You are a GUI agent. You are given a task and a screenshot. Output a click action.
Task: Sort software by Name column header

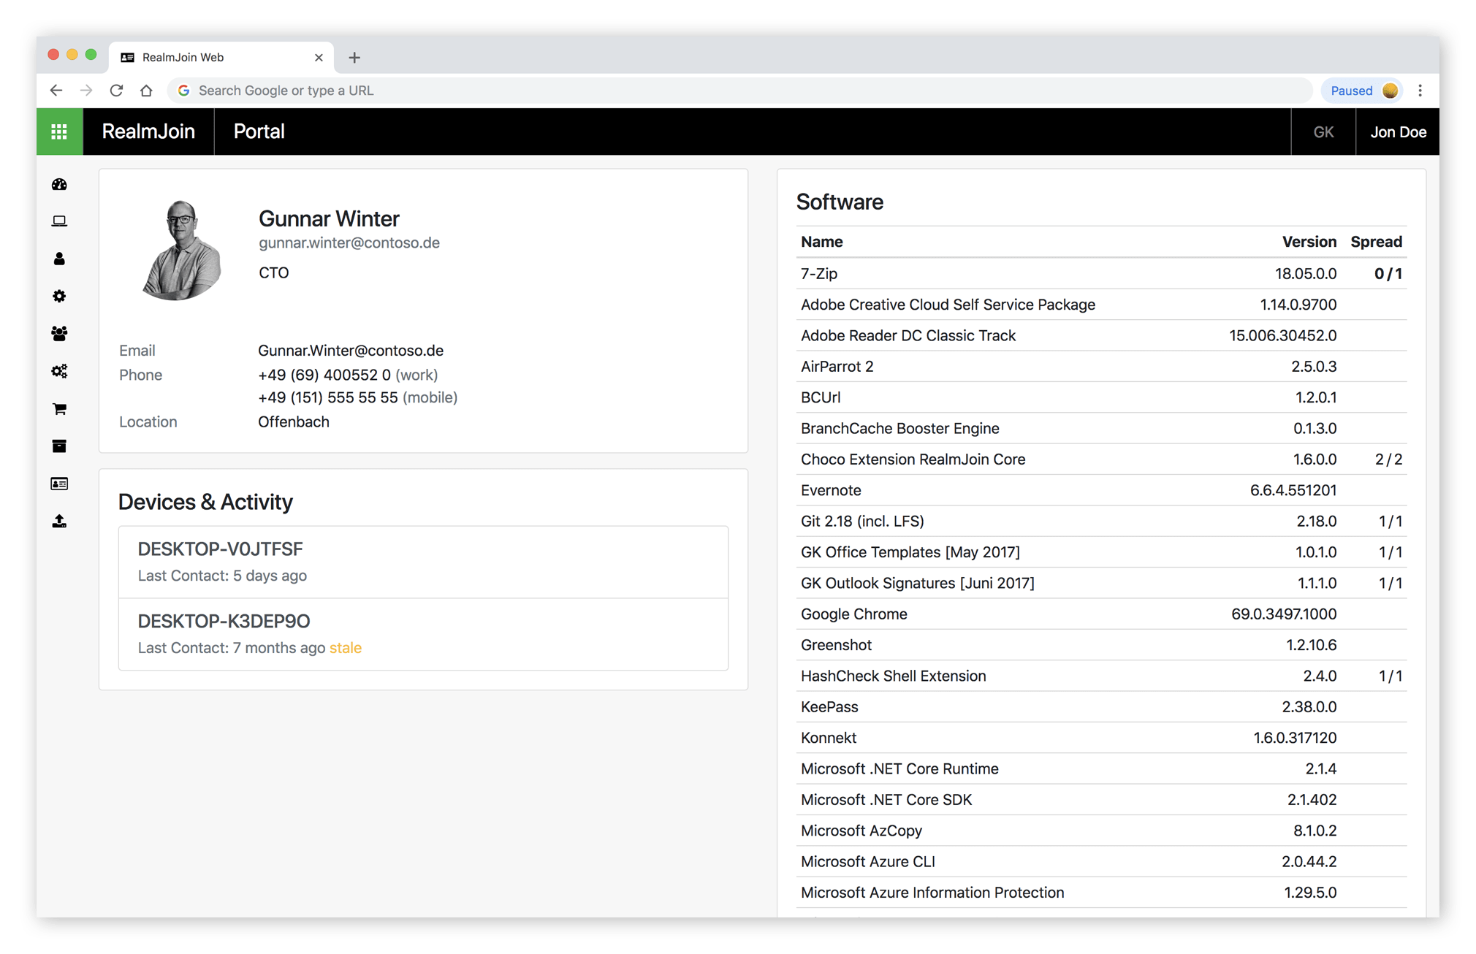tap(821, 242)
